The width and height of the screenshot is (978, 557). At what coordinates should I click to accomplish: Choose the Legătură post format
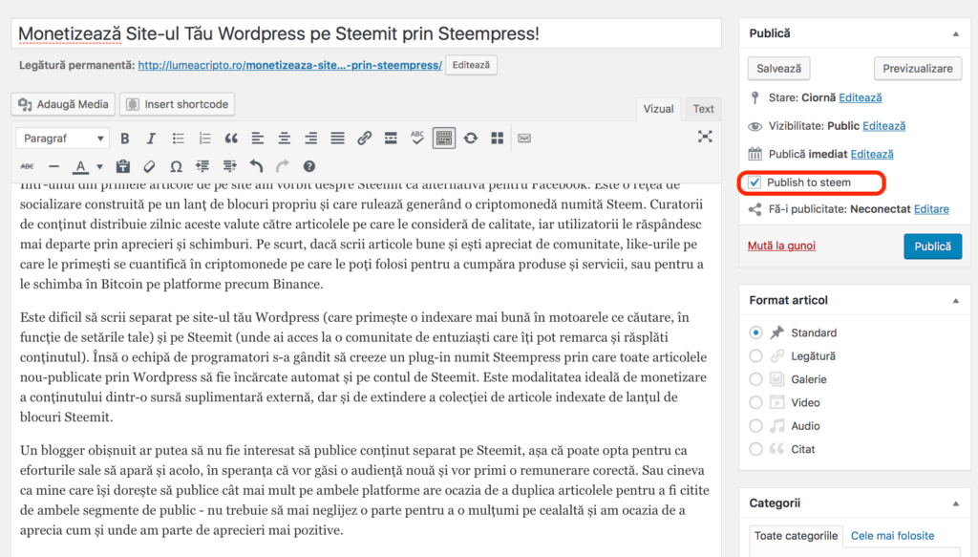[755, 356]
